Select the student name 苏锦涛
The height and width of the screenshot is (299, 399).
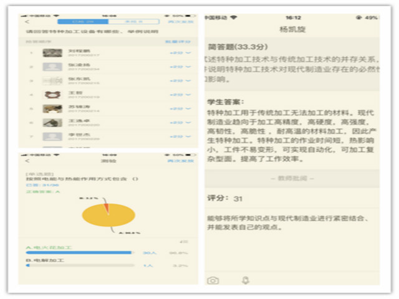click(79, 107)
